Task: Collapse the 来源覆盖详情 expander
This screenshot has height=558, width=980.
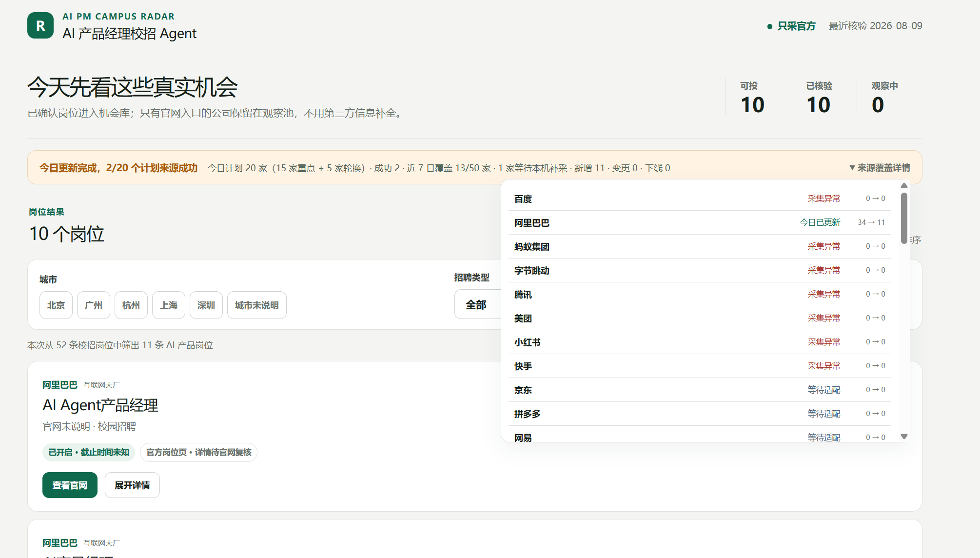Action: (x=880, y=168)
